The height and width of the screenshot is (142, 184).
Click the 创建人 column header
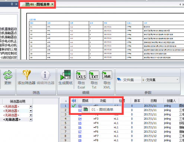171,101
